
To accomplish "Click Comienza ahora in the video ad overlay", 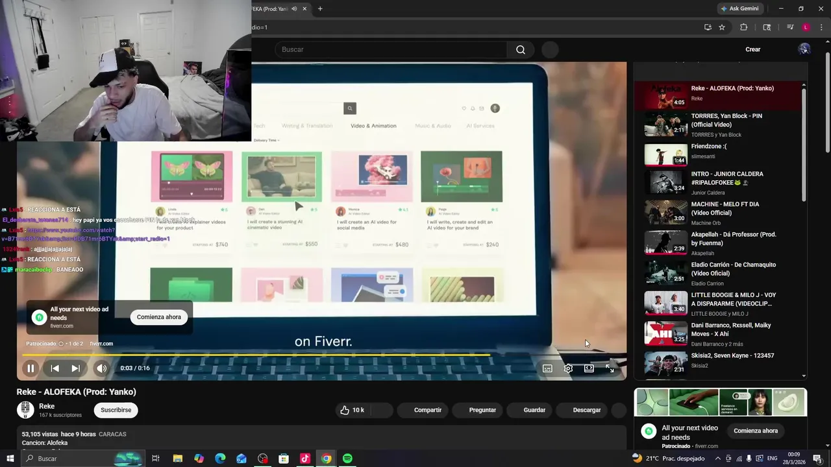I will coord(159,317).
